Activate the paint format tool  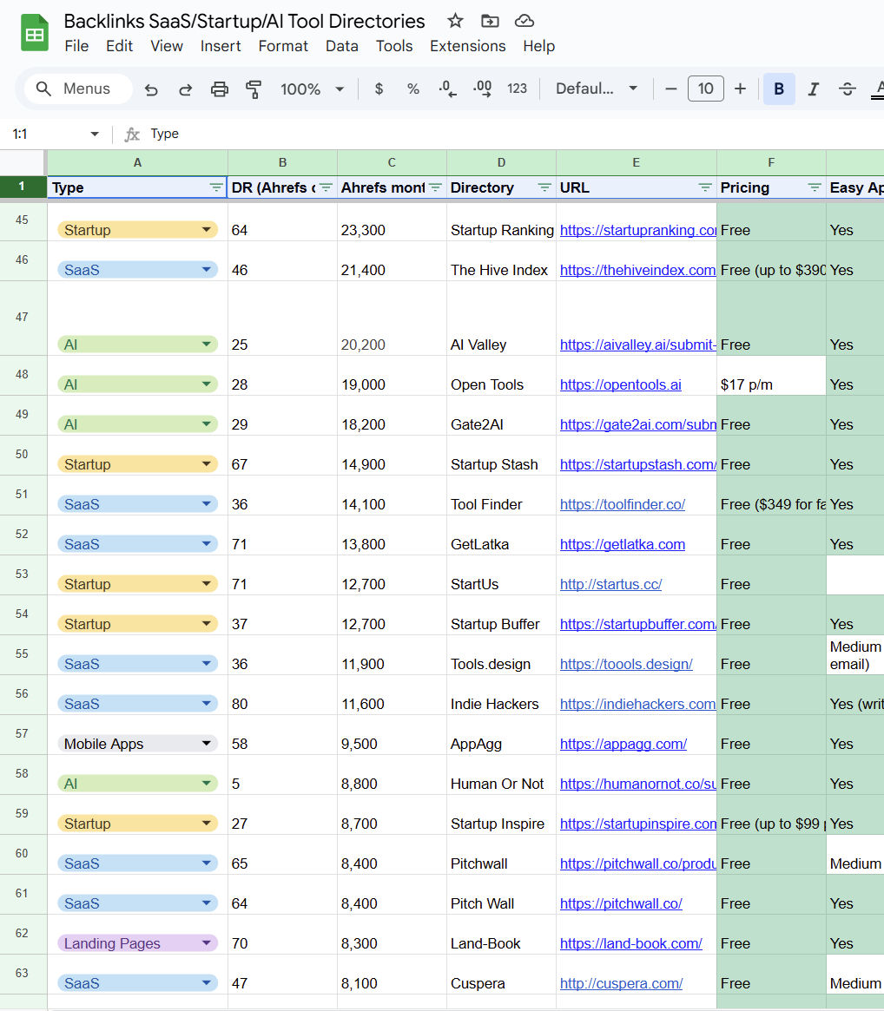(254, 89)
